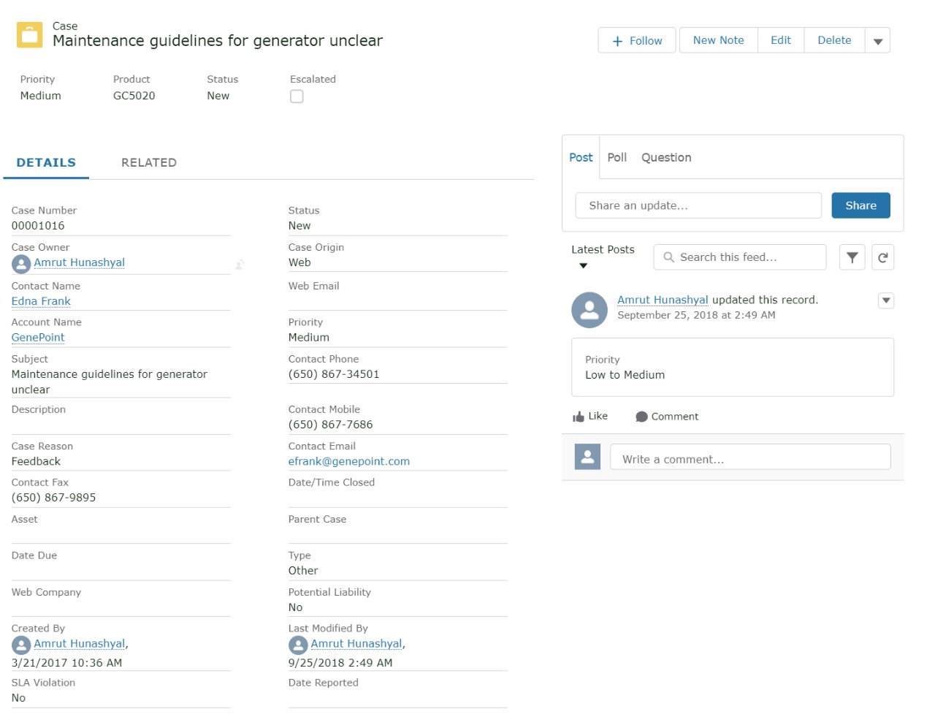Click the New Note button
935x717 pixels.
(719, 41)
